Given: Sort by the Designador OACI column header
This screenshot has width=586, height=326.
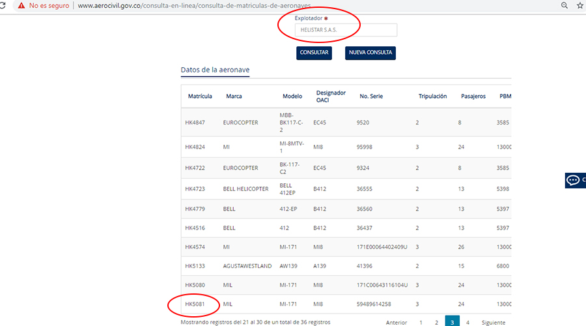Looking at the screenshot, I should tap(331, 96).
